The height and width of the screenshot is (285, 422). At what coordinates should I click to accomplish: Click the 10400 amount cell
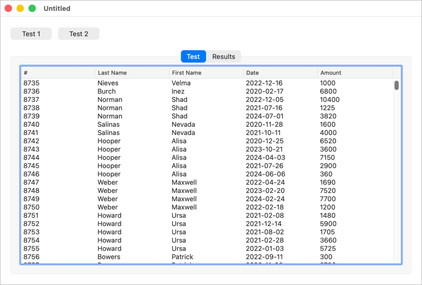click(330, 100)
